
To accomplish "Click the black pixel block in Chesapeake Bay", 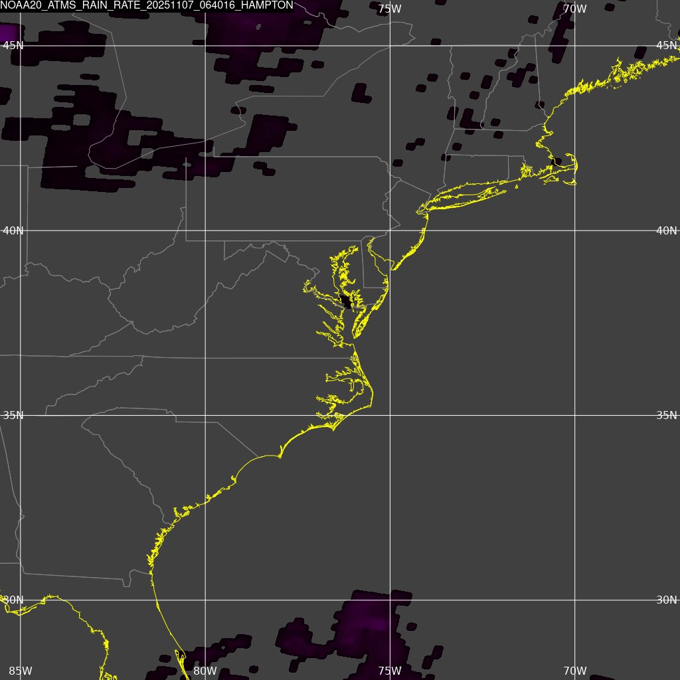I will click(x=345, y=302).
